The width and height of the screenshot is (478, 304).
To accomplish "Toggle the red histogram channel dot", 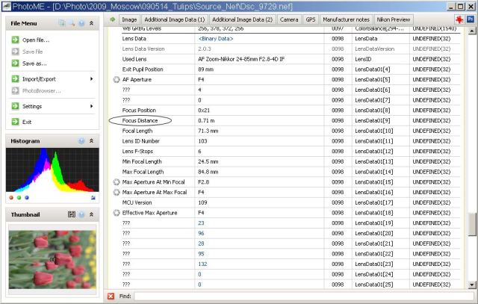I will coord(11,198).
